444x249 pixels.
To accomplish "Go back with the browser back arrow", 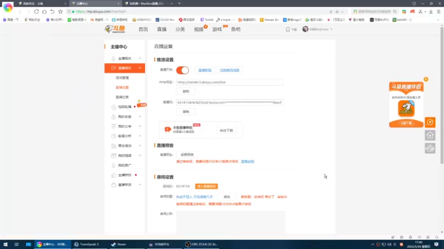I will pyautogui.click(x=20, y=12).
